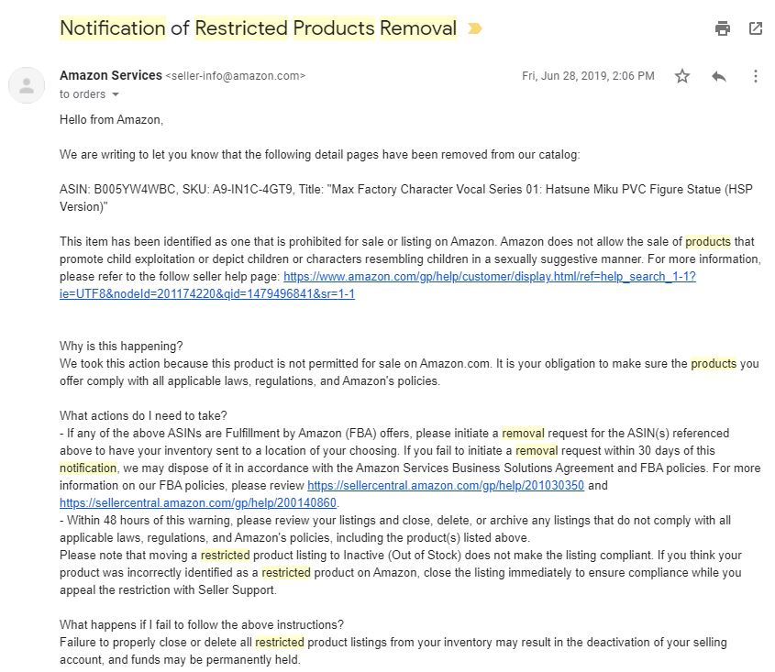Click 'account, and funds may be permanently held' line
This screenshot has width=775, height=672.
pyautogui.click(x=180, y=660)
